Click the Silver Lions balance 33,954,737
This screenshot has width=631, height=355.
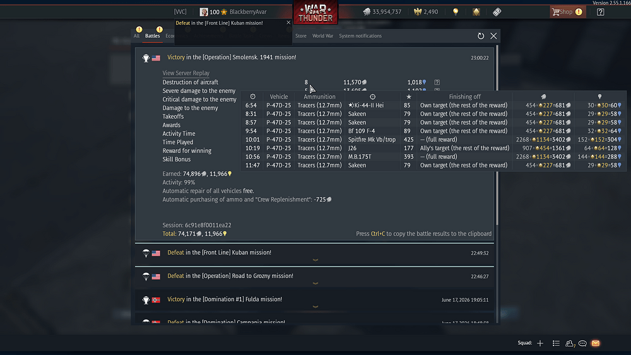[382, 11]
